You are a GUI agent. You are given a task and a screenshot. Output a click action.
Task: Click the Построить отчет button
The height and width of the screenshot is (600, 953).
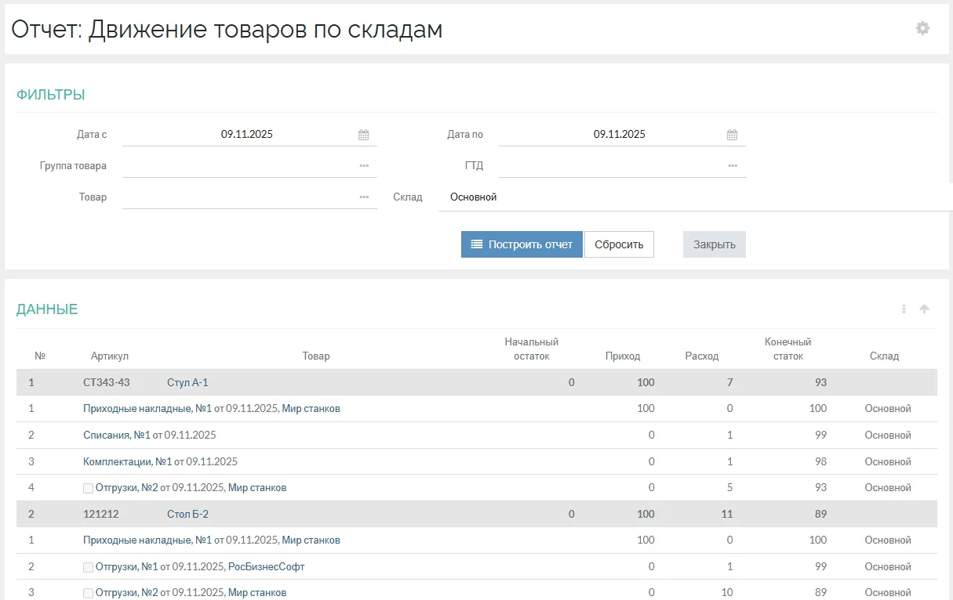pos(522,244)
